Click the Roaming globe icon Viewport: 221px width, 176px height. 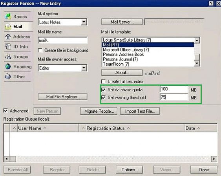point(8,66)
